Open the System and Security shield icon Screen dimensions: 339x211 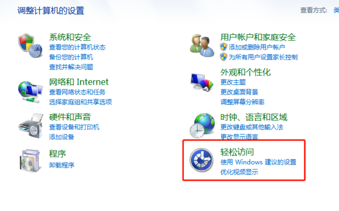tap(30, 46)
